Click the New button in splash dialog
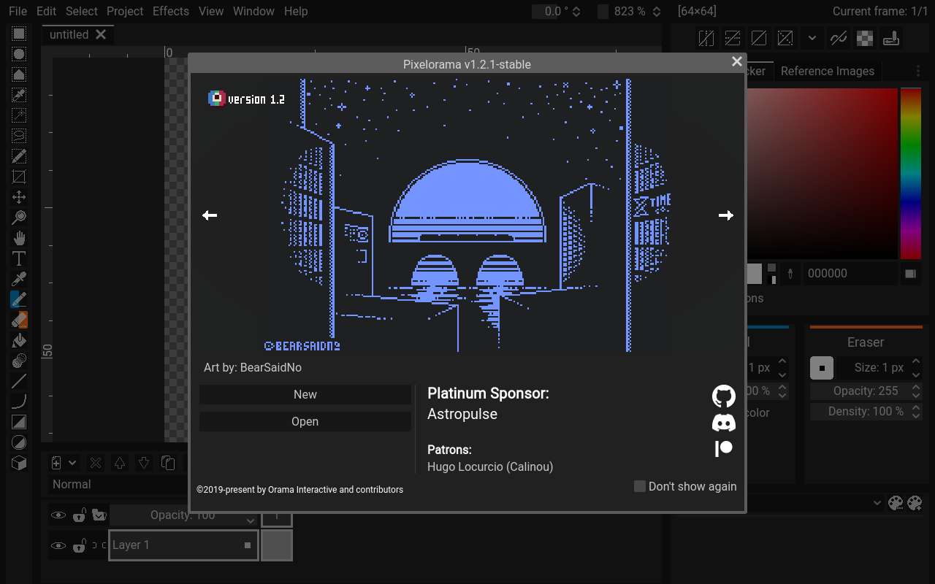Viewport: 935px width, 584px height. coord(305,394)
